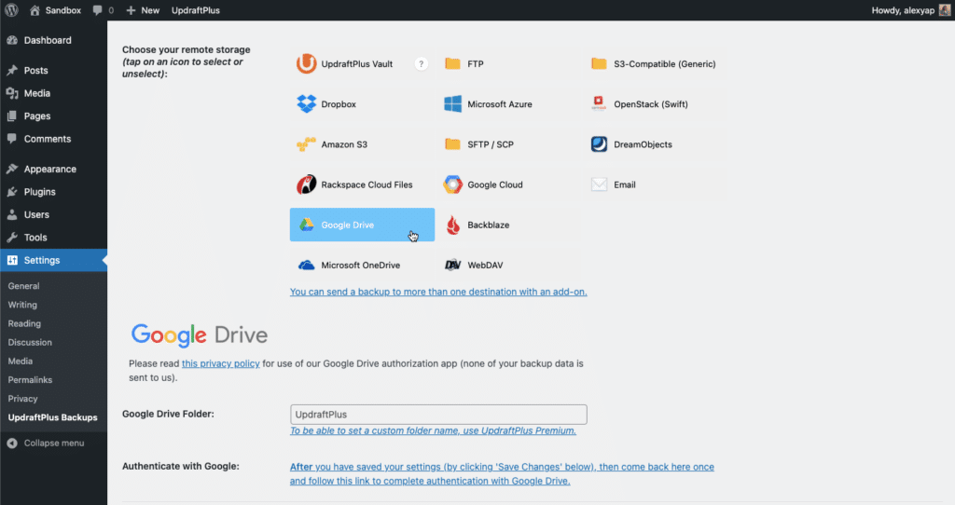Open the multiple destinations add-on link
Image resolution: width=955 pixels, height=505 pixels.
point(438,292)
